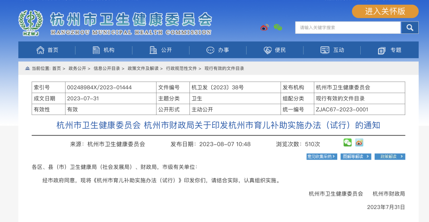The image size is (429, 222).
Task: Click the index number 00248984X/2023-01444
Action: pos(99,88)
